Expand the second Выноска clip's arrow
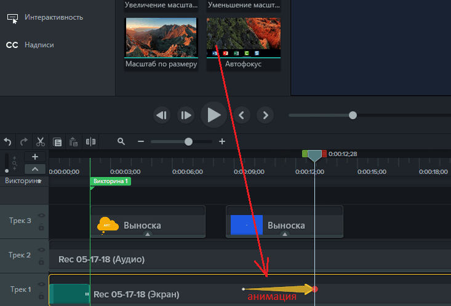The width and height of the screenshot is (451, 306). pyautogui.click(x=284, y=234)
